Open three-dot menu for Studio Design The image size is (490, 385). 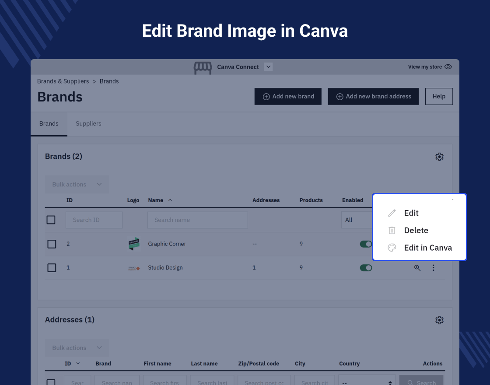pyautogui.click(x=434, y=268)
